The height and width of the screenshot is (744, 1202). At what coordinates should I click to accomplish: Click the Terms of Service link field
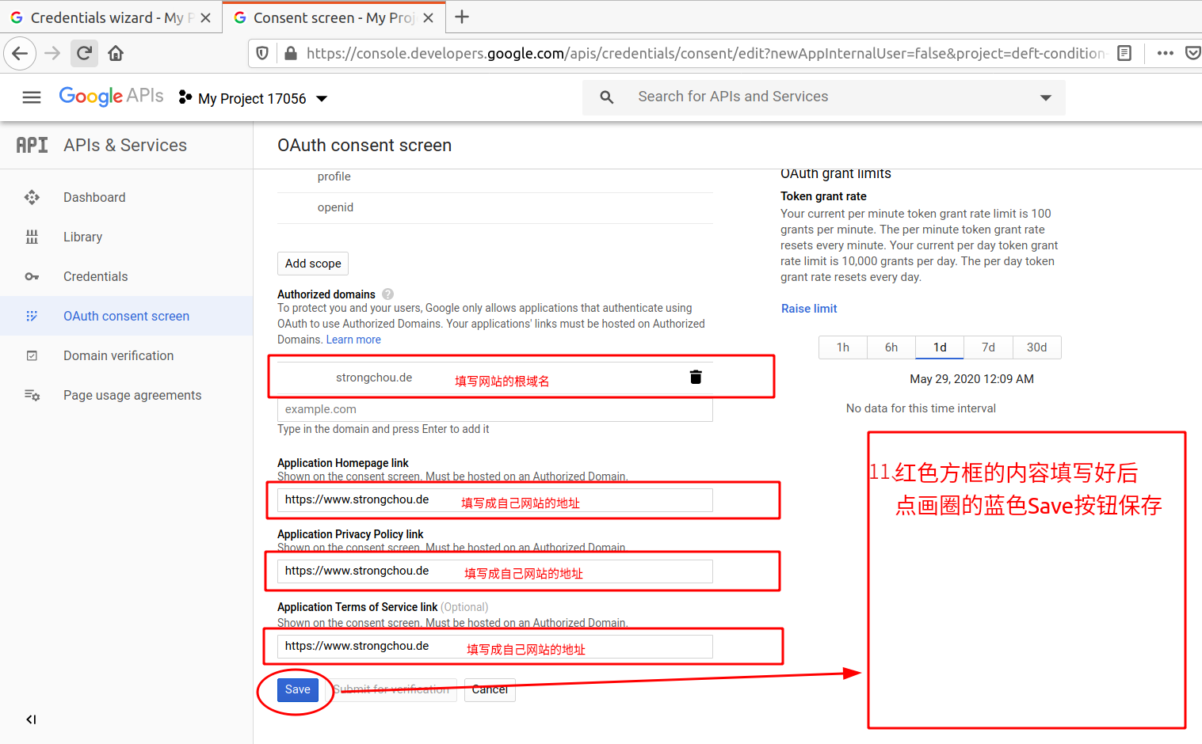click(x=495, y=647)
